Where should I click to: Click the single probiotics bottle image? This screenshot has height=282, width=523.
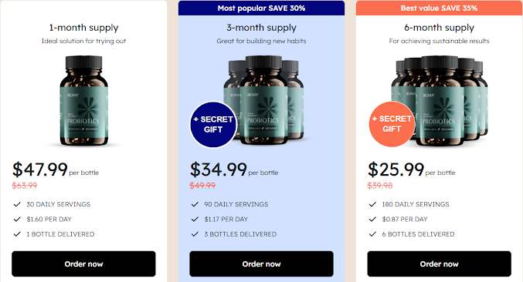click(x=83, y=101)
